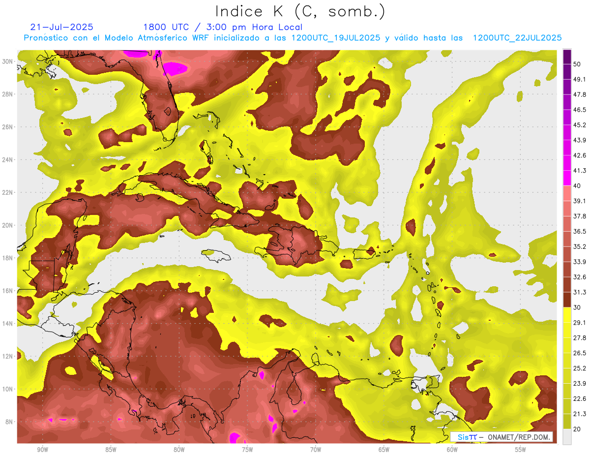Click the 24N latitude label
This screenshot has height=456, width=590.
(7, 160)
